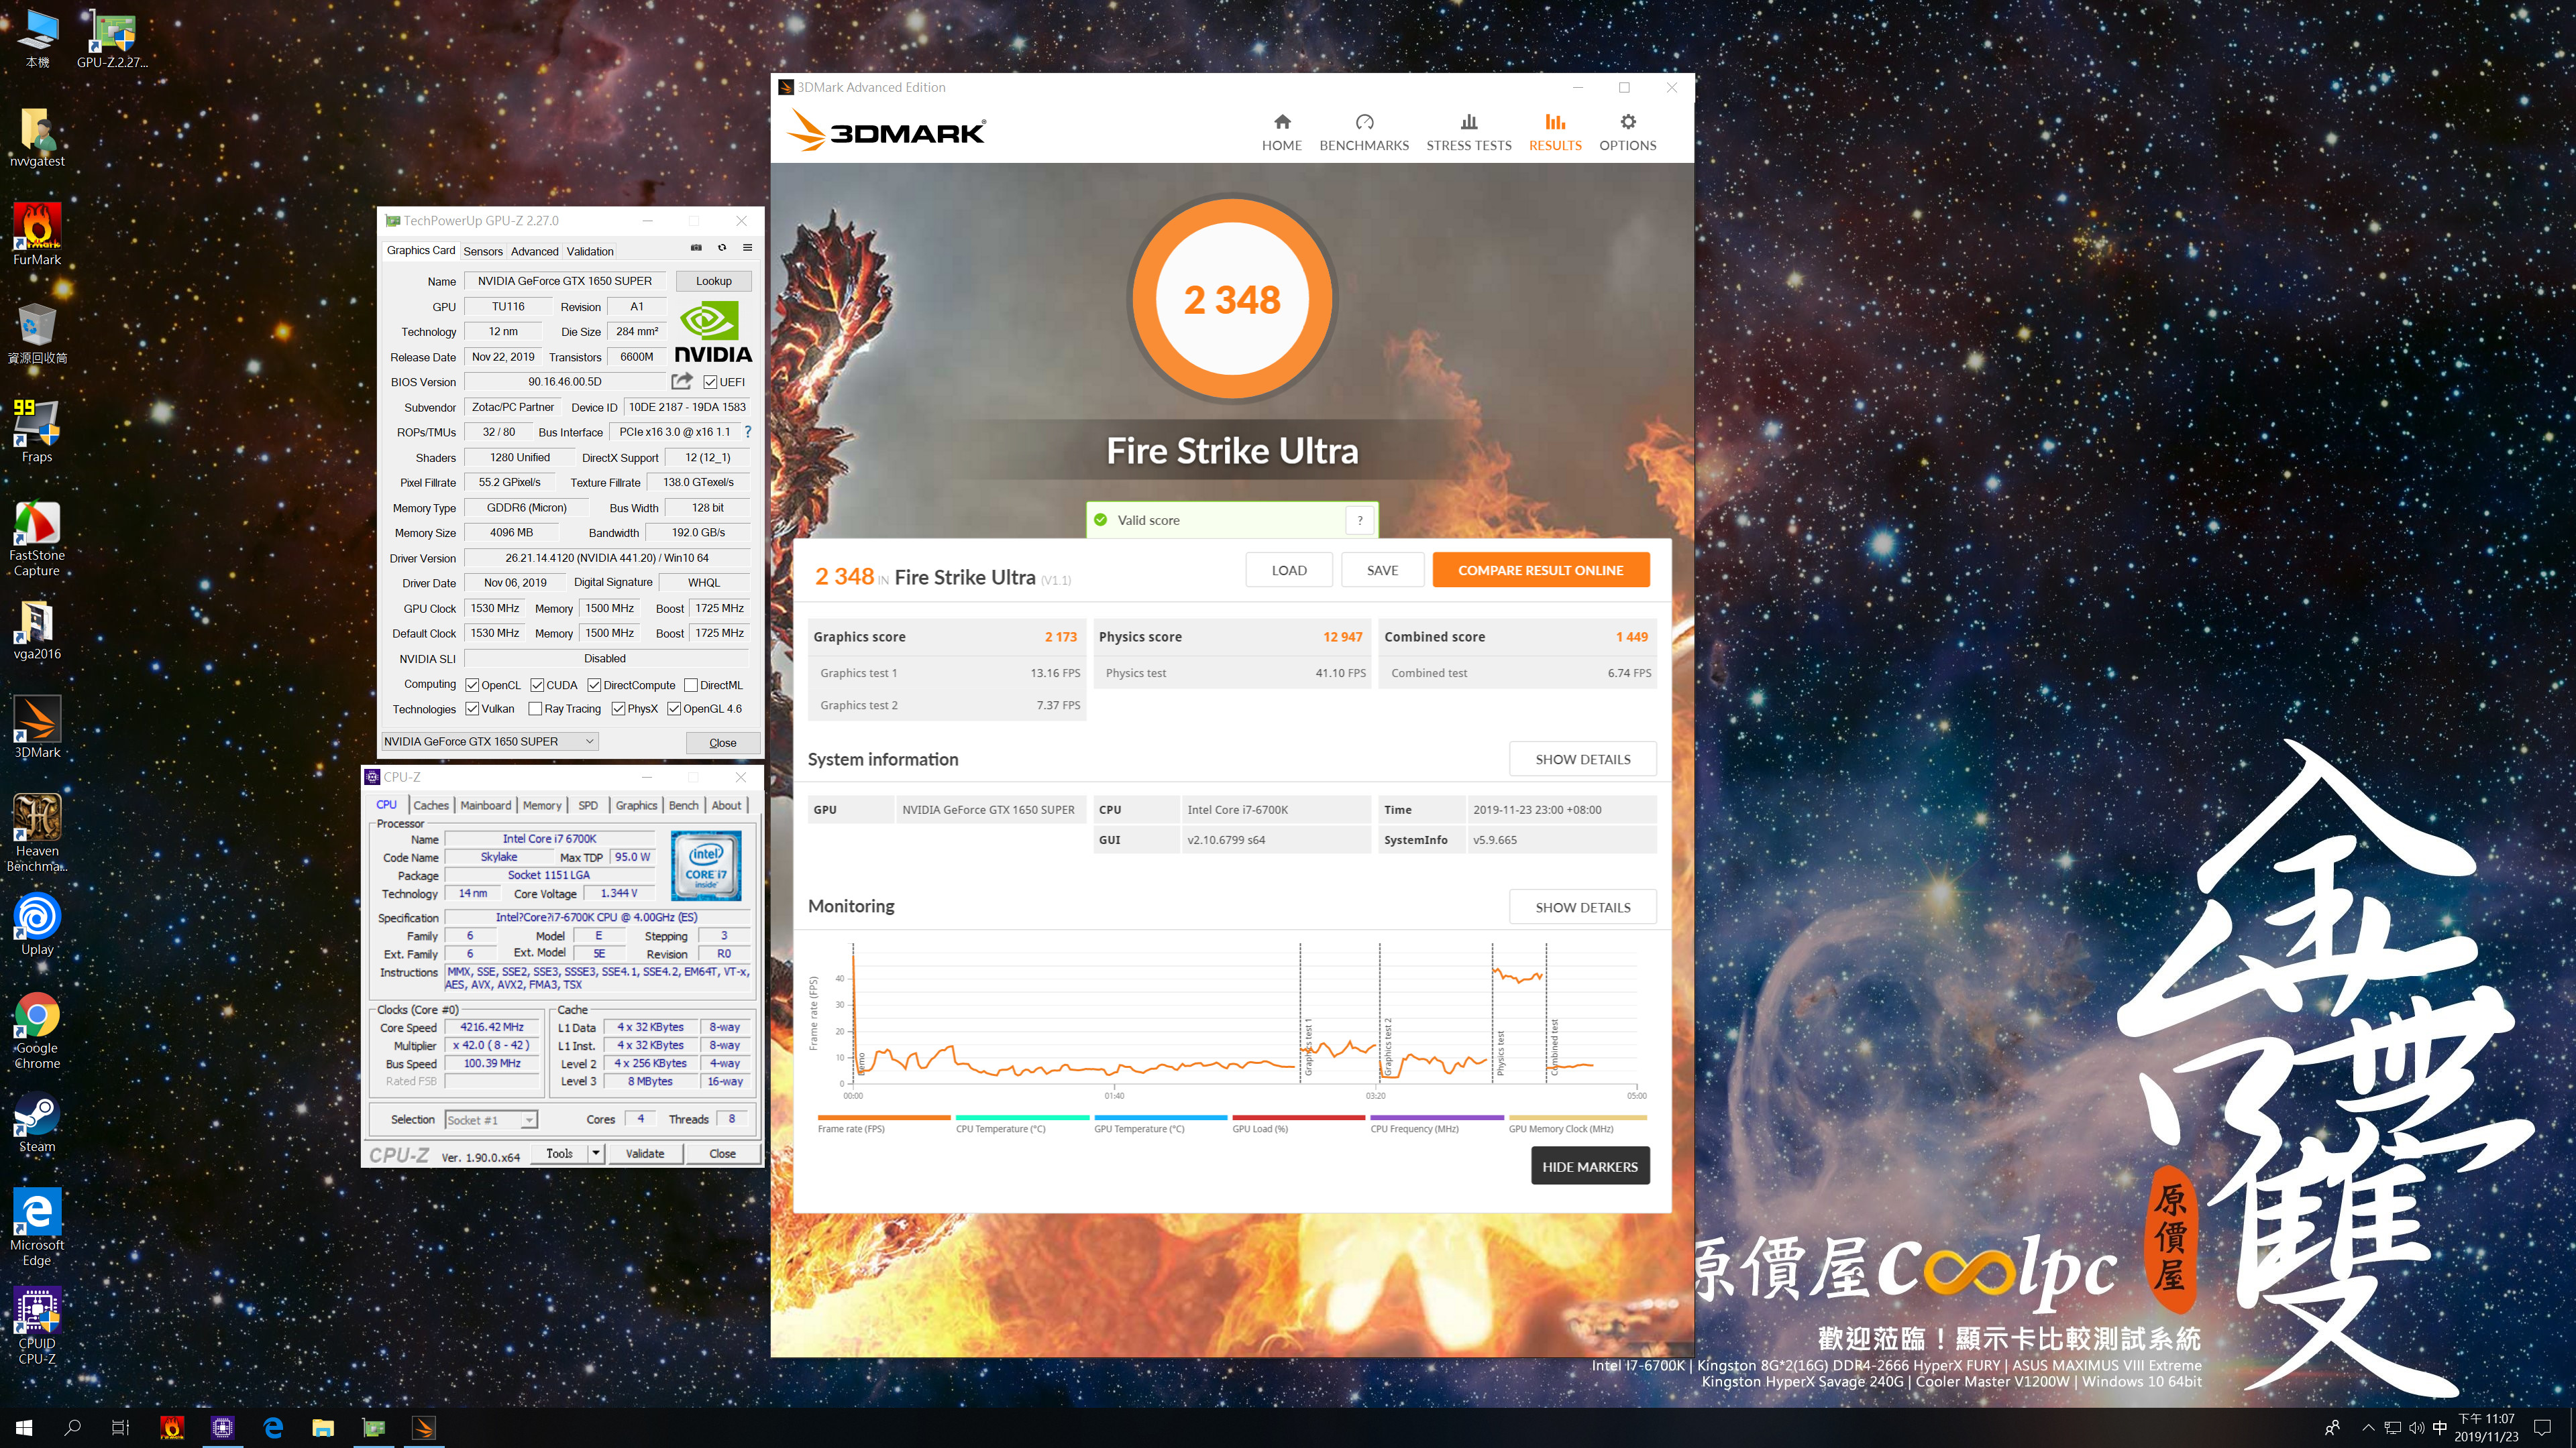Show hidden system tray icons chevron
The image size is (2576, 1448).
coord(2368,1428)
